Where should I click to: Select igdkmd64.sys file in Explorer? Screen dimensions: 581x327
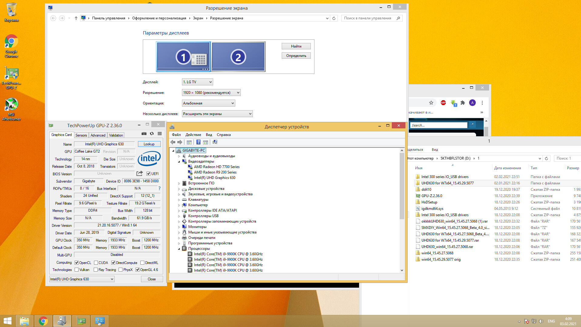432,209
